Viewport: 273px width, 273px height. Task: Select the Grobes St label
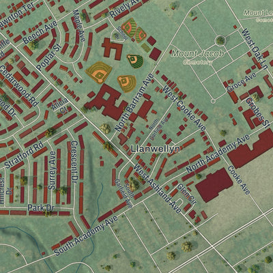(258, 113)
